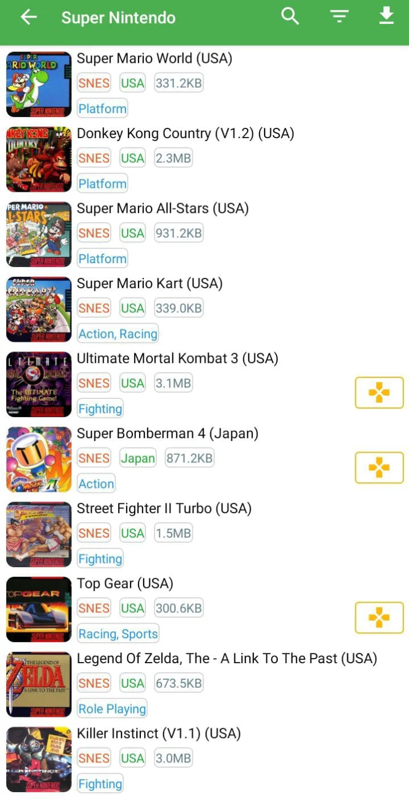Select the Role Playing genre tag
This screenshot has width=409, height=799.
pyautogui.click(x=112, y=709)
